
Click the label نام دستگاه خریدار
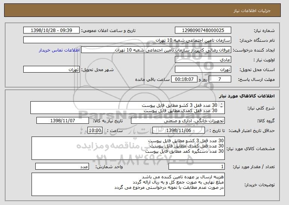pos(257,41)
